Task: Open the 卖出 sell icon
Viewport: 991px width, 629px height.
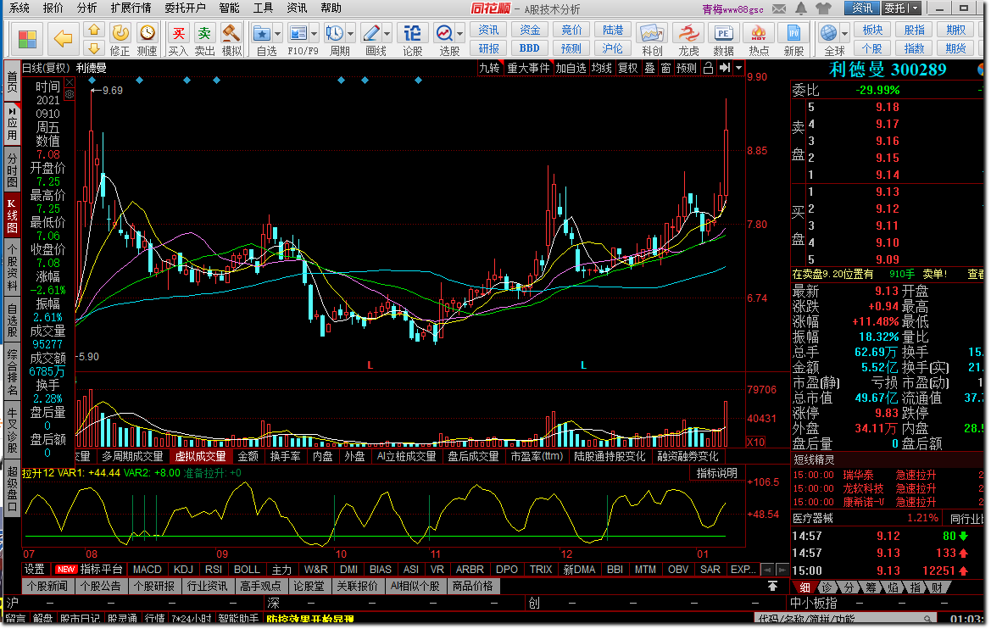Action: click(204, 33)
